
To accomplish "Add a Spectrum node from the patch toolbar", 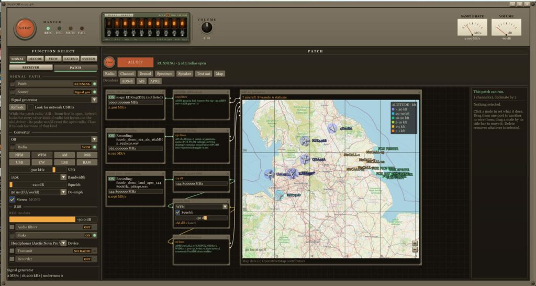I will coord(164,73).
